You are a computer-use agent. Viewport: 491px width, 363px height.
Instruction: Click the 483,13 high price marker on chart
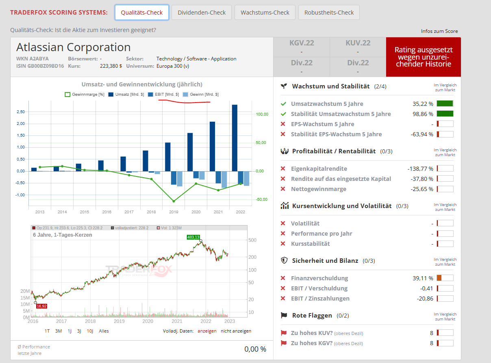(193, 237)
